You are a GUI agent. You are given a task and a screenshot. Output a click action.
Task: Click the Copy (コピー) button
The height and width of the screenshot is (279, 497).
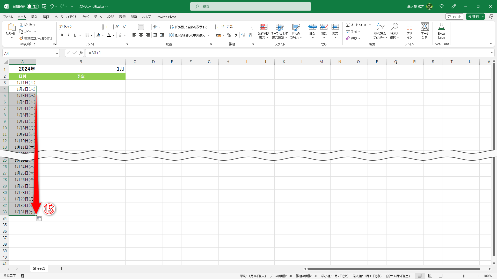click(26, 32)
